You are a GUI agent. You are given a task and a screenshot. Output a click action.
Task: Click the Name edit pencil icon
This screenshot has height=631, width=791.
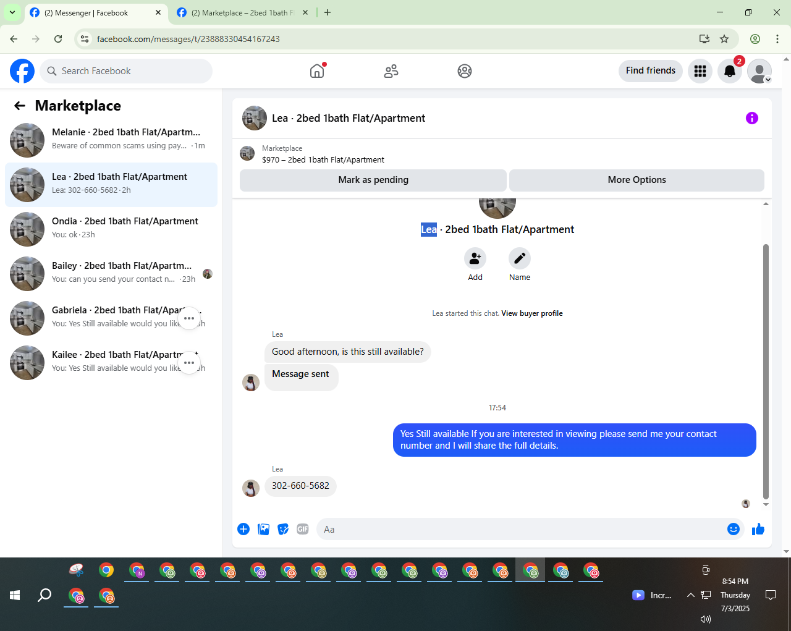520,258
